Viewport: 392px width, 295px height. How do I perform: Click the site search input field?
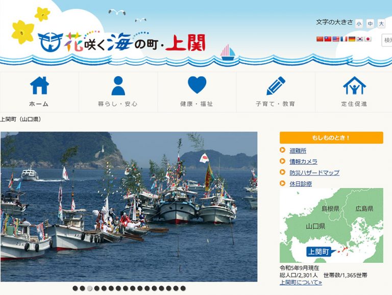click(x=387, y=40)
